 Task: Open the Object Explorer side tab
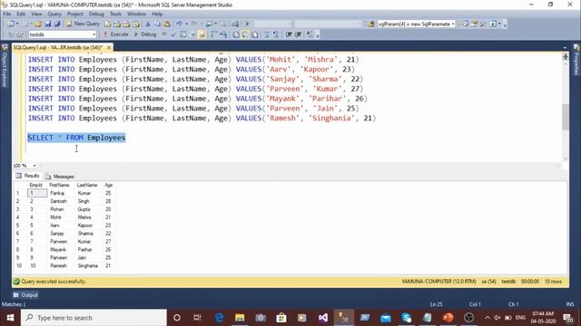[5, 66]
